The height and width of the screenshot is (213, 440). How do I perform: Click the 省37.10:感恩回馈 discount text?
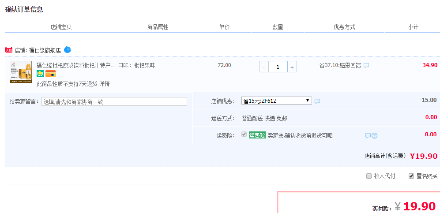[x=340, y=66]
